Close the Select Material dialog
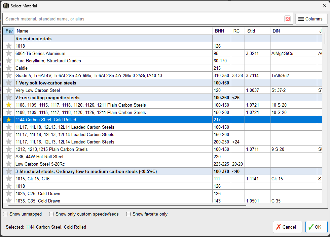Screen dimensions: 330x237 coord(325,6)
